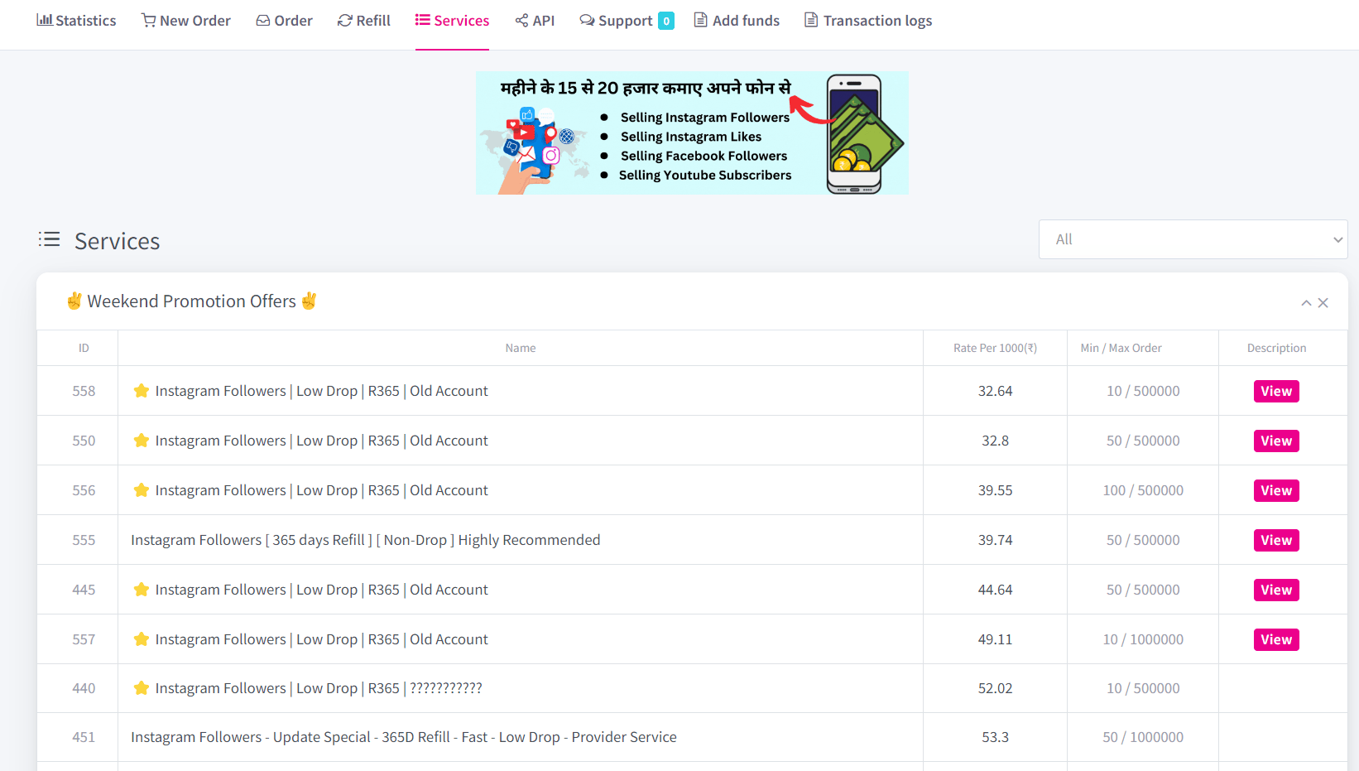This screenshot has width=1359, height=771.
Task: View description for service 558
Action: (1276, 391)
